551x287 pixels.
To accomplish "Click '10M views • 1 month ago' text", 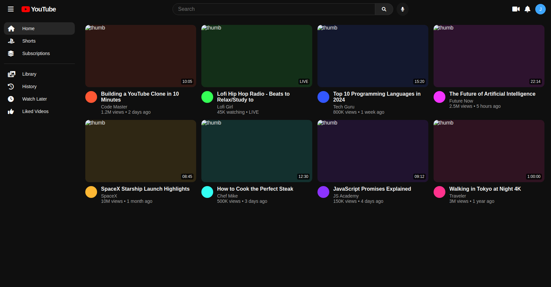I will (127, 201).
